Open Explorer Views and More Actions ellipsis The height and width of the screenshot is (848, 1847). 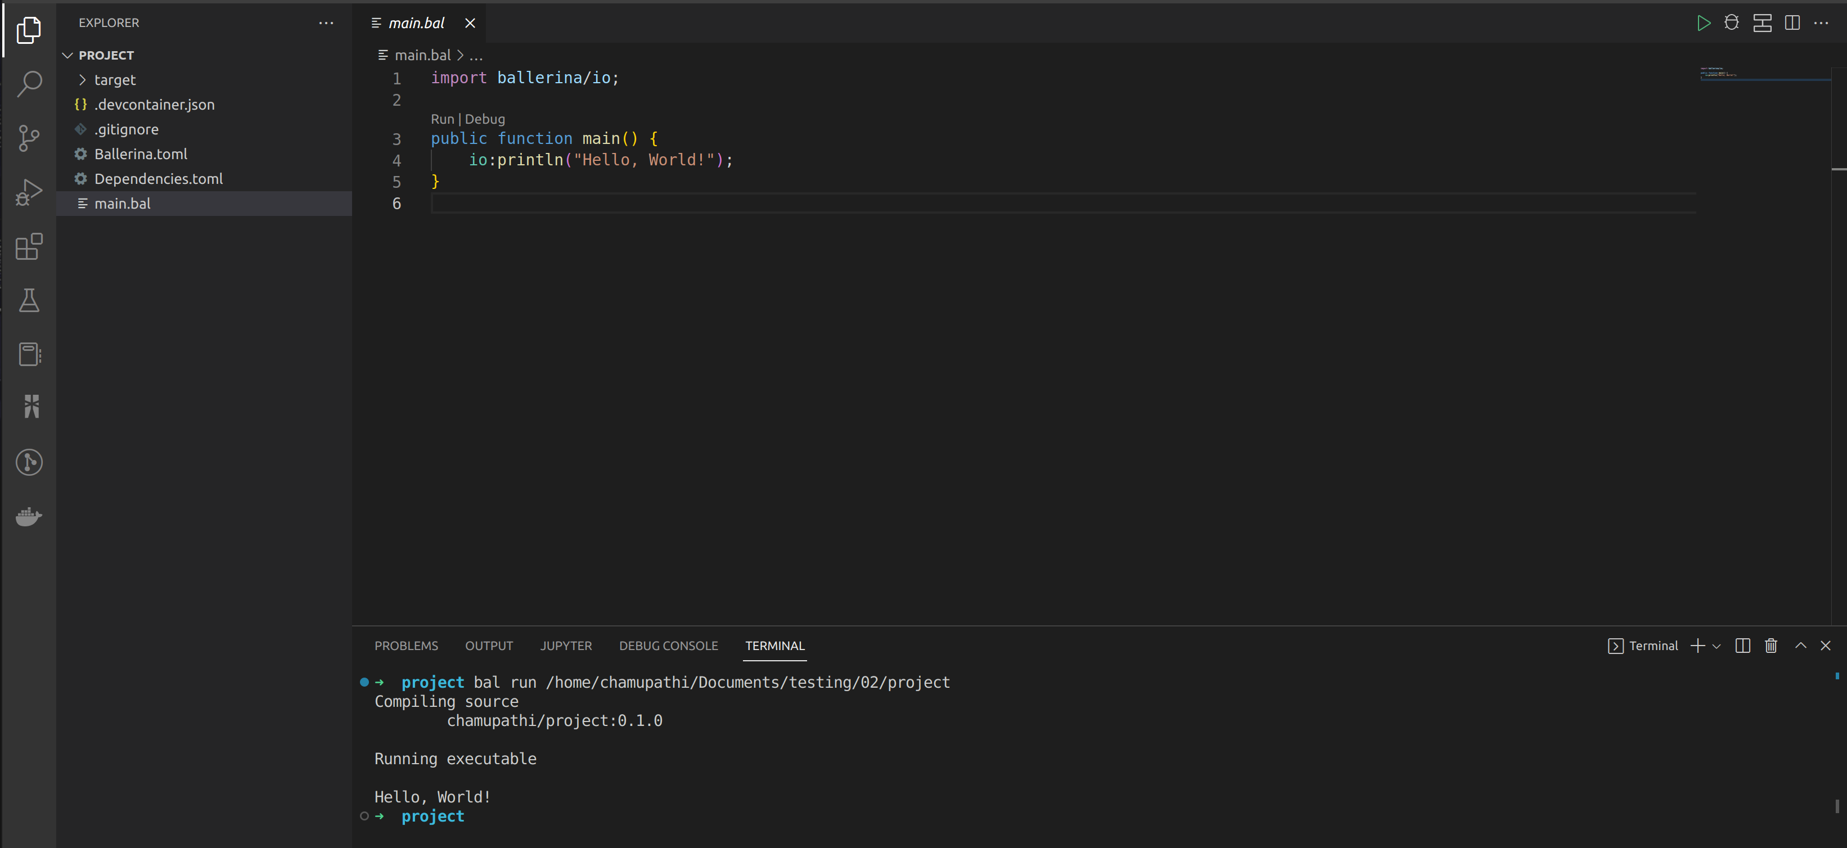[326, 23]
